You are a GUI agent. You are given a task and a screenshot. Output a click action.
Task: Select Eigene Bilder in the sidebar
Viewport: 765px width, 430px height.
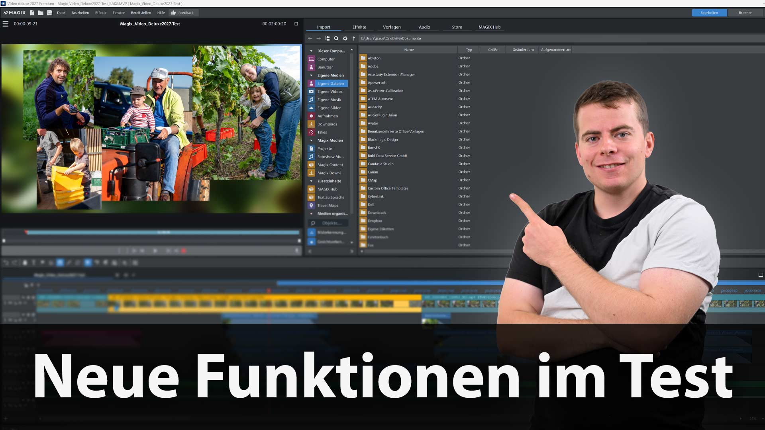point(328,108)
